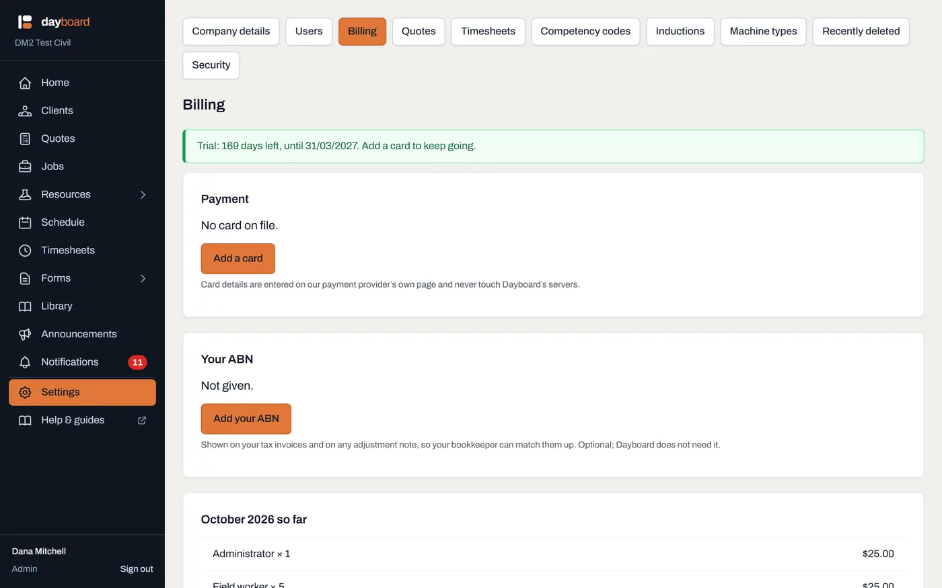Click the Settings gear icon
942x588 pixels.
point(25,392)
